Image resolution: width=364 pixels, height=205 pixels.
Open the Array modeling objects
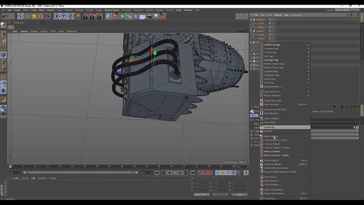[x=129, y=16]
